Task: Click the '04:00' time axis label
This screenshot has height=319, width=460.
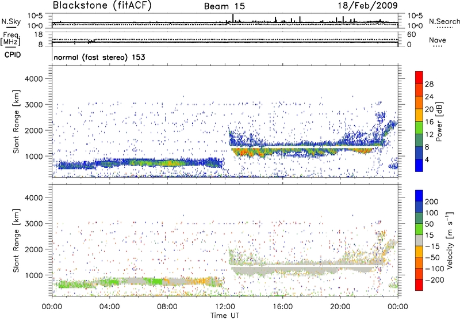Action: (110, 307)
